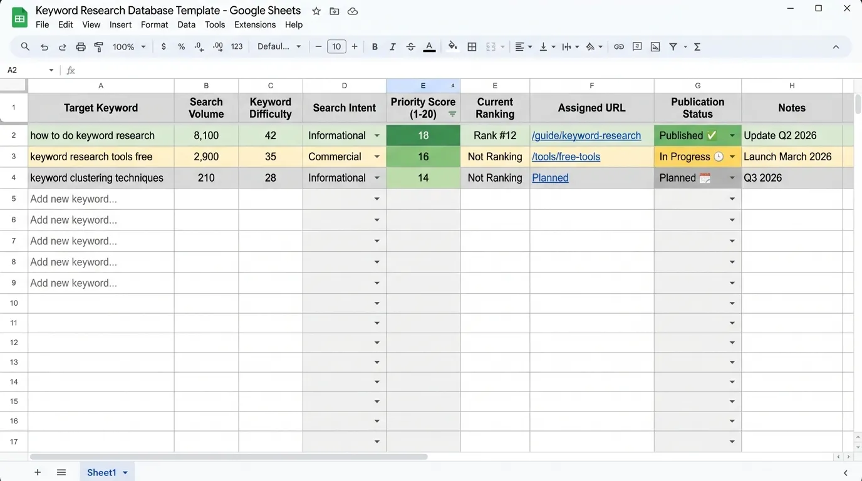862x481 pixels.
Task: Activate the Paint format tool
Action: coord(98,46)
